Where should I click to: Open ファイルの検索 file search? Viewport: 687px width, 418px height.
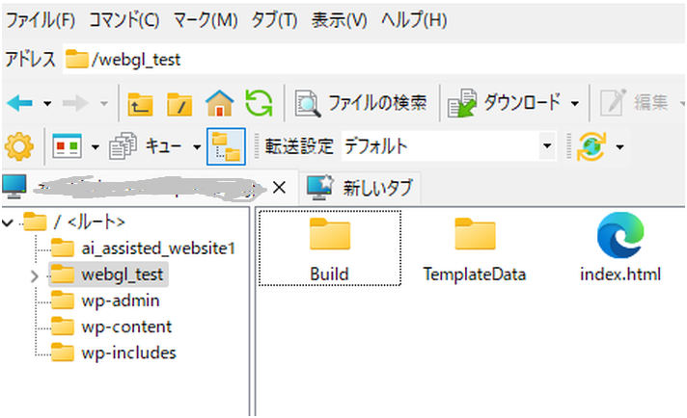pyautogui.click(x=361, y=103)
